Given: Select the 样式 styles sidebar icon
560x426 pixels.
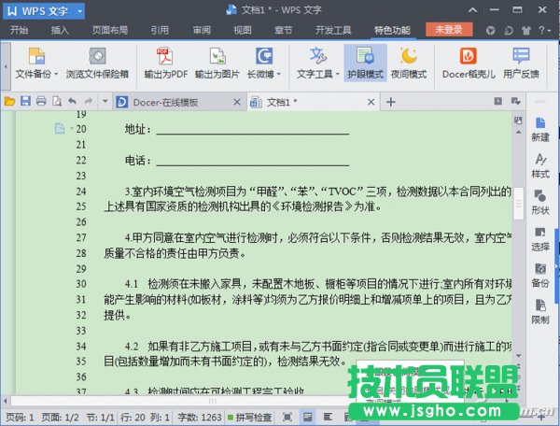Looking at the screenshot, I should [x=539, y=164].
